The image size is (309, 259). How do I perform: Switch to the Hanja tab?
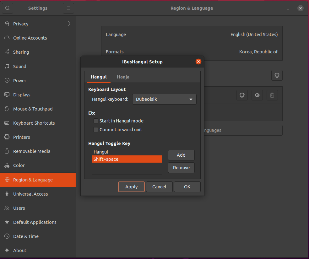[123, 77]
